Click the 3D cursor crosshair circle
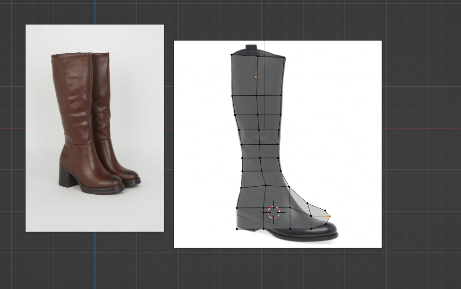Viewport: 461px width, 289px height. (274, 212)
